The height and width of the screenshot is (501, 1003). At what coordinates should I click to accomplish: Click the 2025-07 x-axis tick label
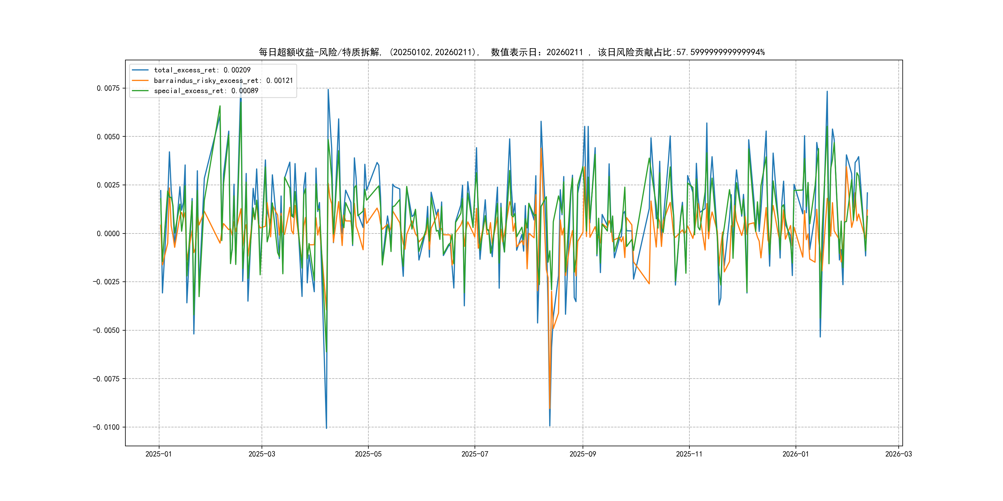[x=475, y=454]
